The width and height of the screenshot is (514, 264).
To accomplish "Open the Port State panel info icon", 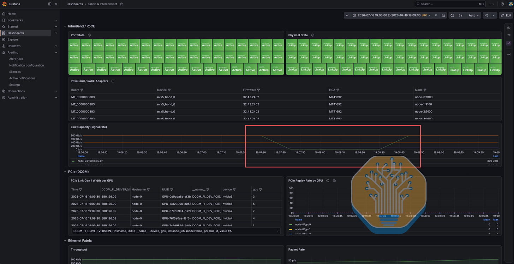I will pyautogui.click(x=89, y=35).
